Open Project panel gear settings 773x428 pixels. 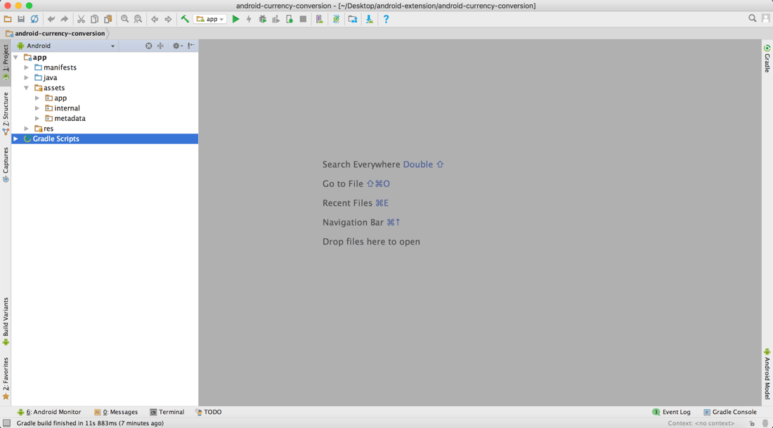pyautogui.click(x=177, y=46)
